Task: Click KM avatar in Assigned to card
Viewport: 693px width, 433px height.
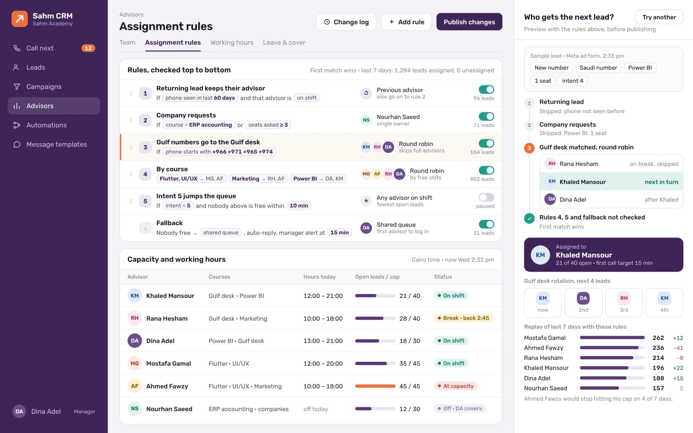Action: point(540,255)
